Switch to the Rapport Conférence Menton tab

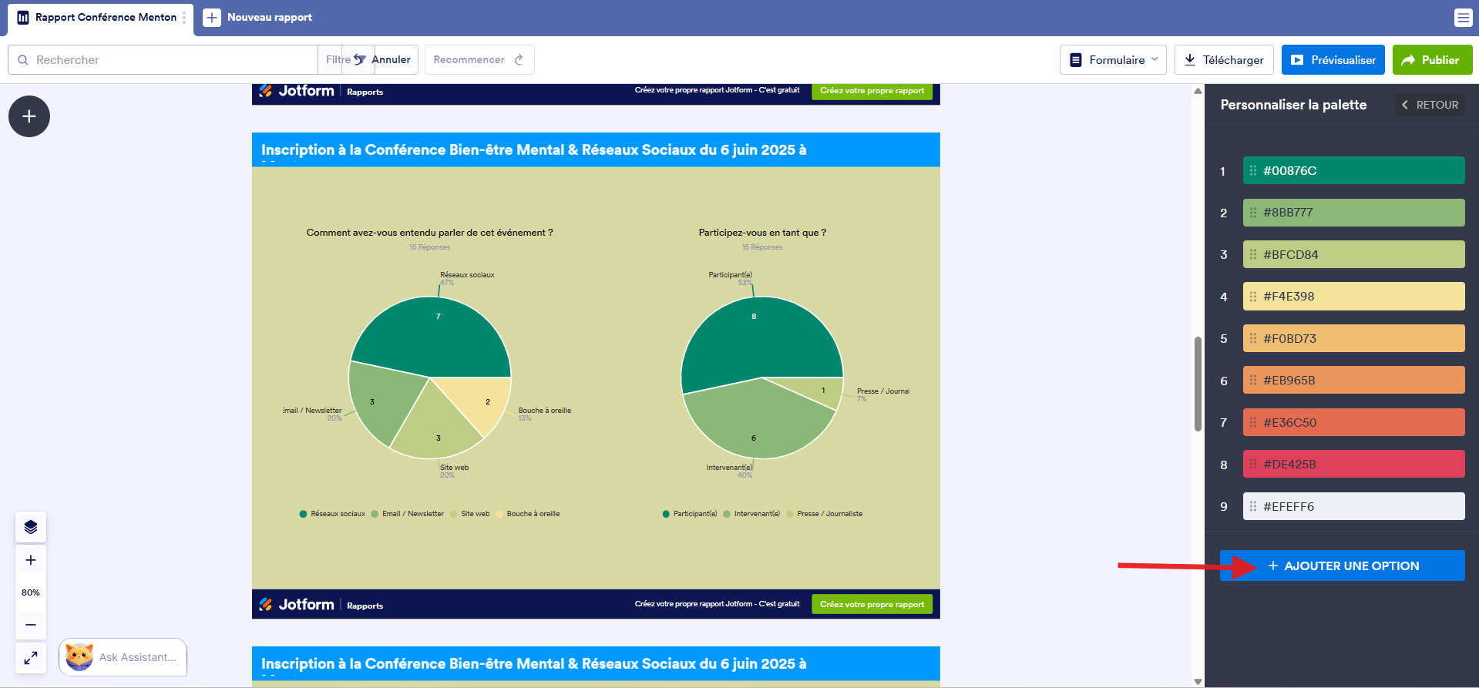98,17
